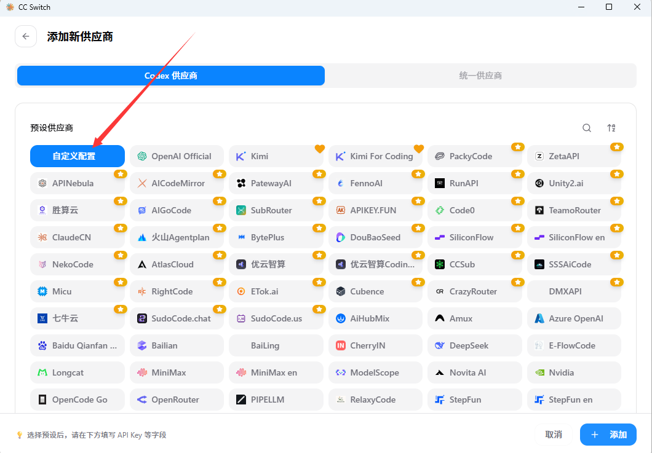Go back using the arrow button
652x453 pixels.
(26, 36)
